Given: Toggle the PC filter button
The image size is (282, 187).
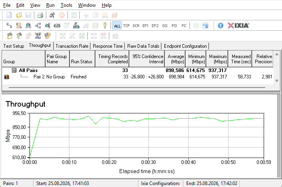Looking at the screenshot, I should pos(184,26).
